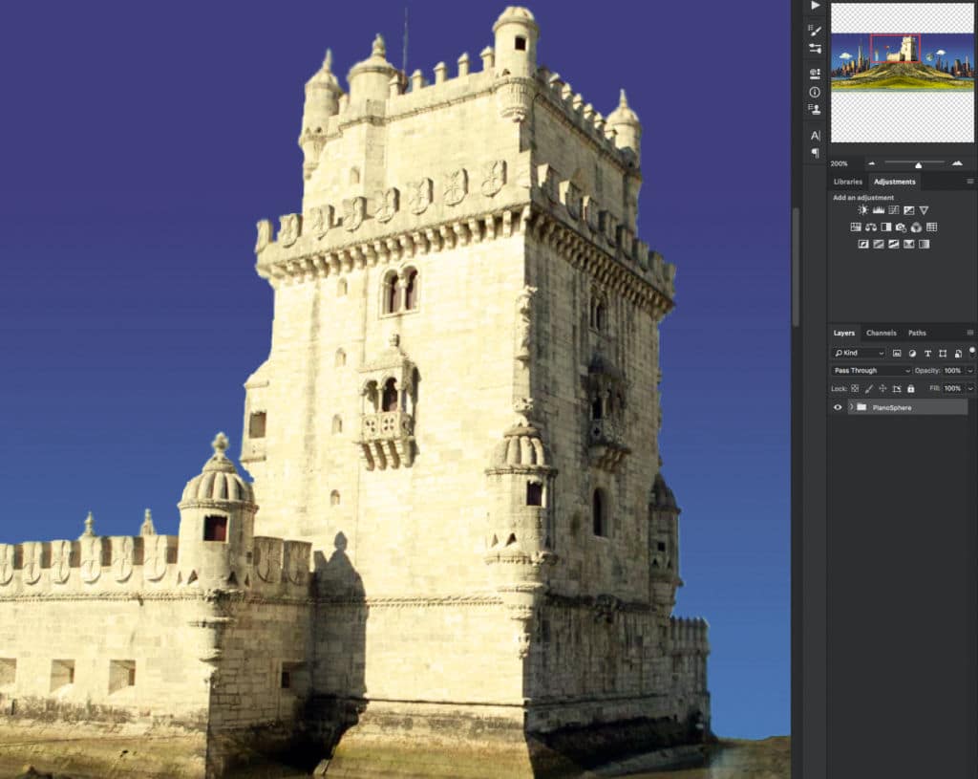
Task: Toggle layer filtering on or off
Action: tap(970, 352)
